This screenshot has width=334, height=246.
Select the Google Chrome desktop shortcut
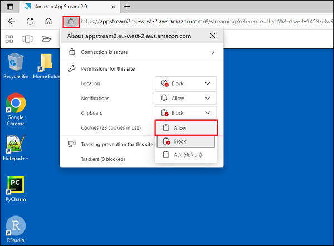point(16,110)
